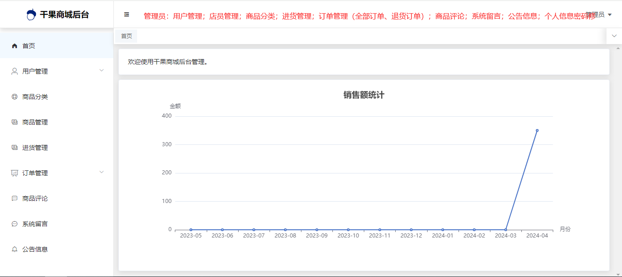Expand the 用户管理 submenu chevron

tap(102, 70)
